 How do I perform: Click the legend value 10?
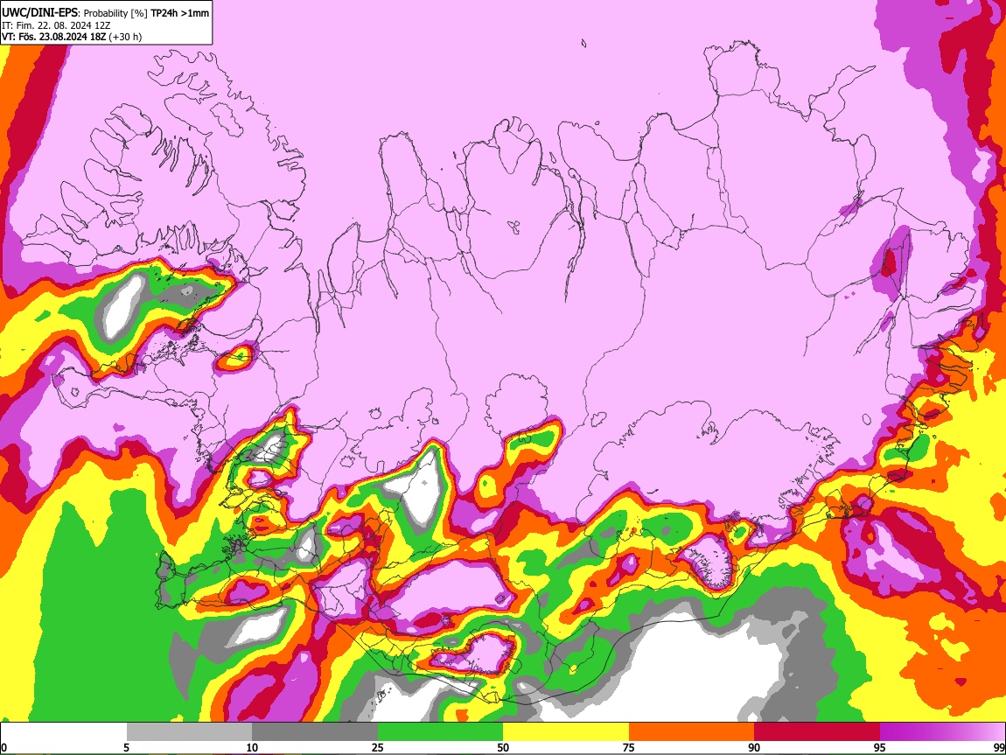pos(252,747)
